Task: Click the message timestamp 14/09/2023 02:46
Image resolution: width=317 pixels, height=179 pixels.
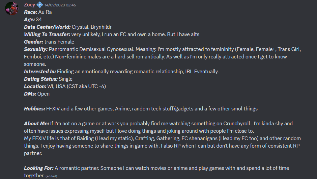Action: [60, 5]
